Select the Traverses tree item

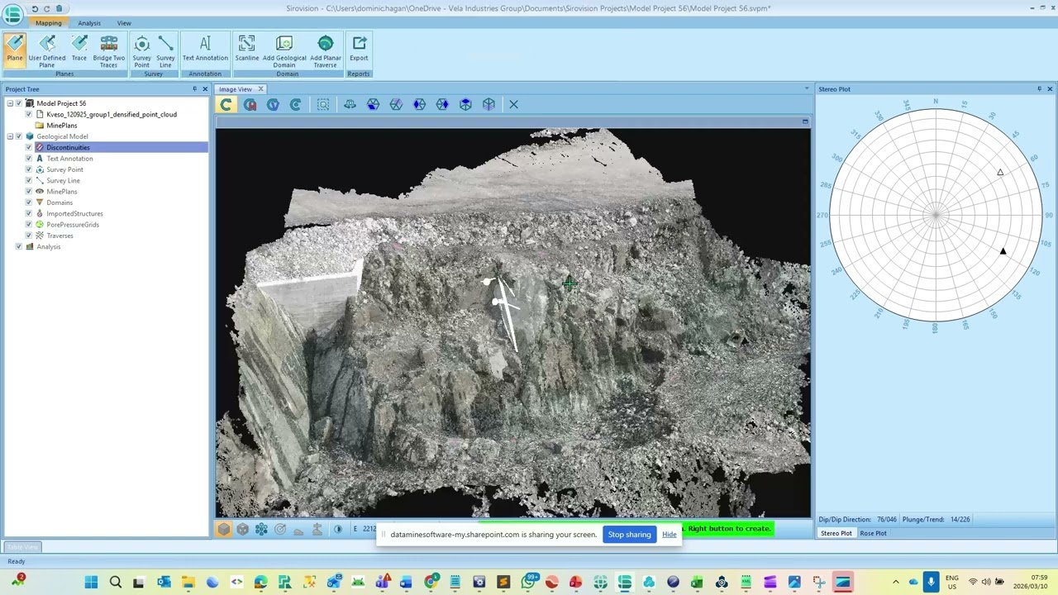tap(60, 236)
